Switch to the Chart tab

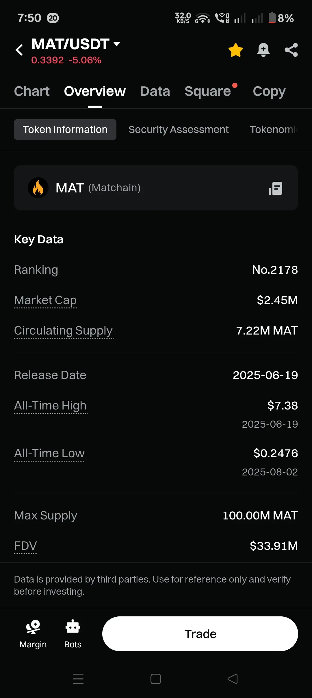coord(32,91)
